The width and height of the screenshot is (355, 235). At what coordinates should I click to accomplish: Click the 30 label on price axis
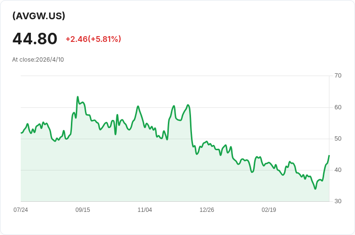point(338,201)
